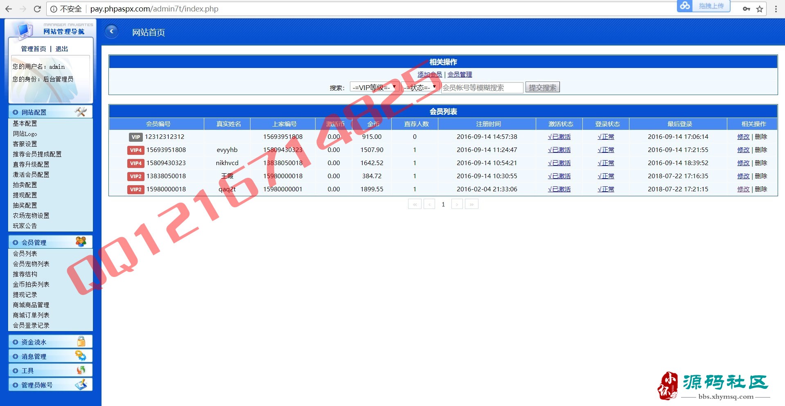Viewport: 785px width, 406px height.
Task: Open 会员列表 in the sidebar menu
Action: [x=25, y=254]
